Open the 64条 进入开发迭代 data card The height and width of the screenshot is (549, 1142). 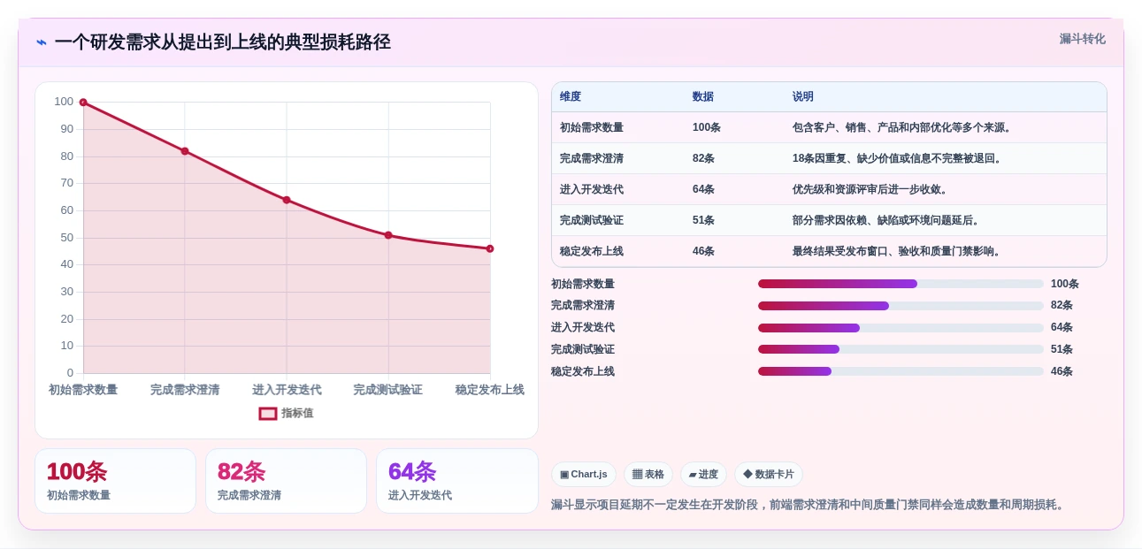[x=457, y=481]
